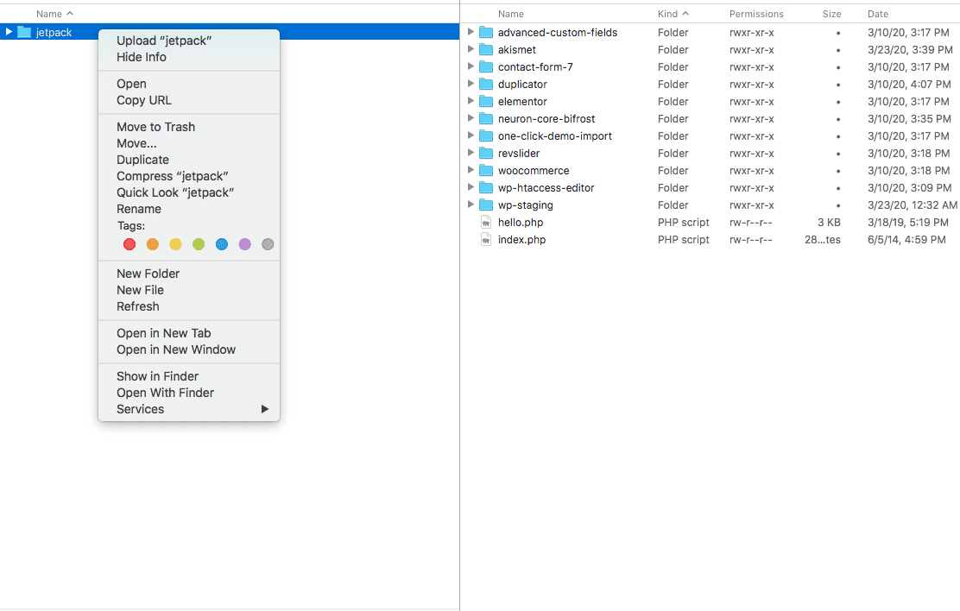Select Move to Trash
The image size is (960, 611).
[155, 127]
